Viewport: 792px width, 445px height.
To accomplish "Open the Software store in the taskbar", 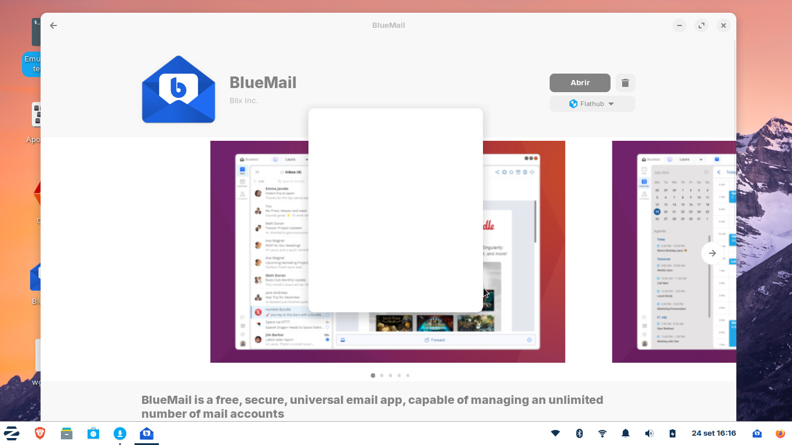I will 93,433.
